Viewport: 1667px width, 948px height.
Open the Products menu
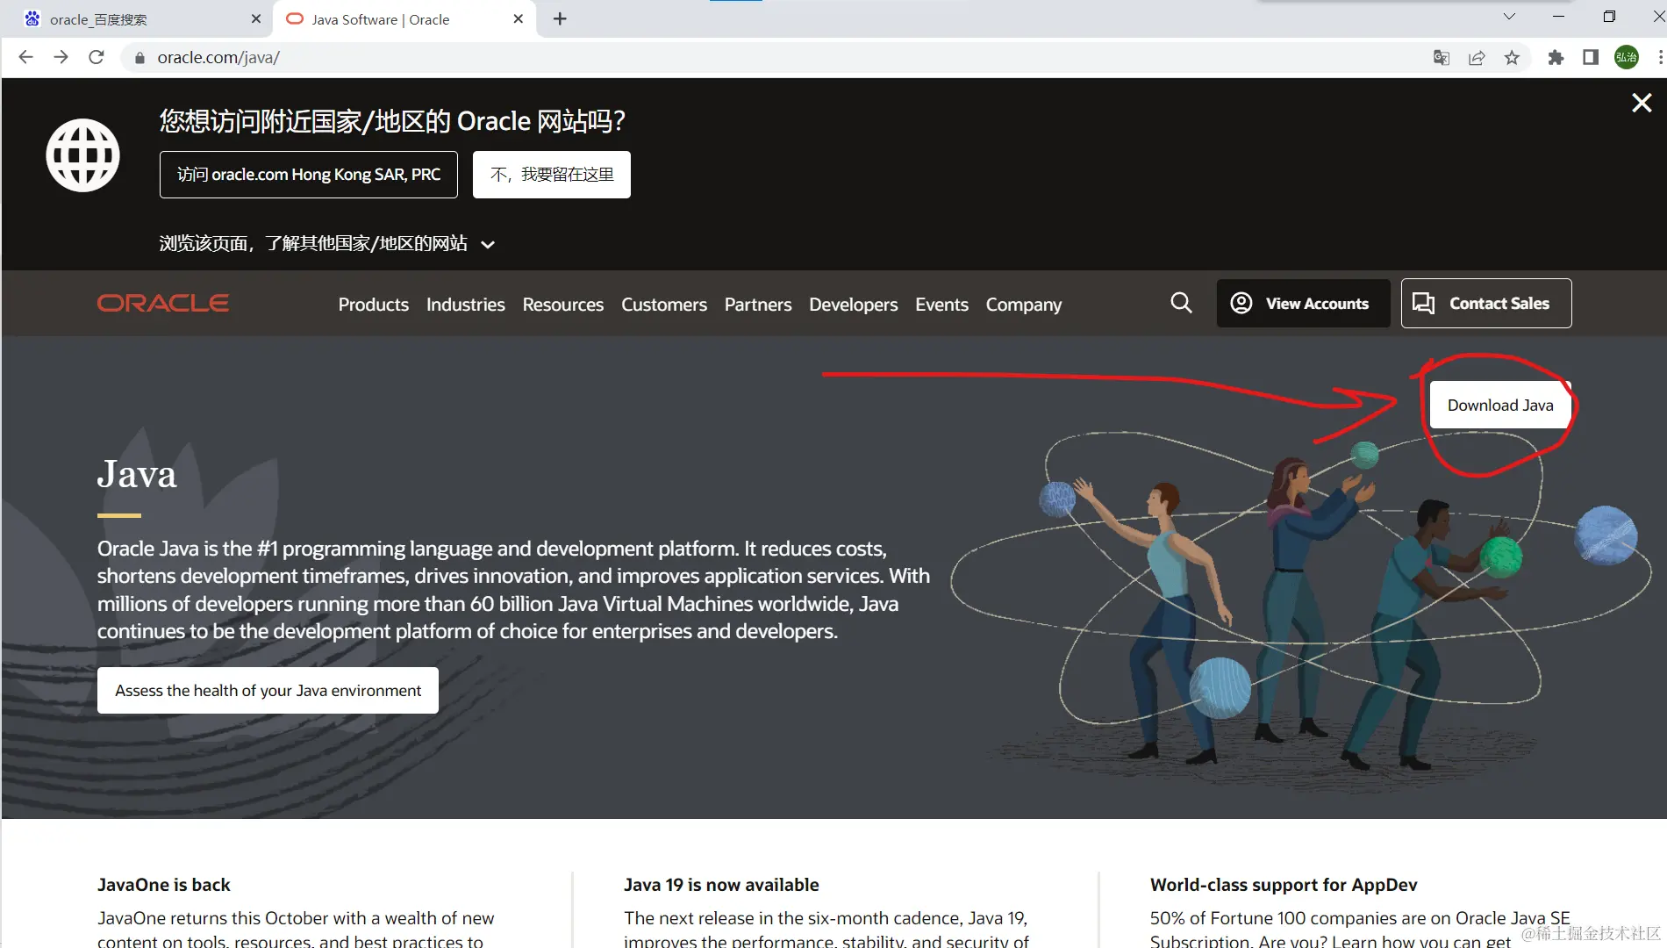374,305
